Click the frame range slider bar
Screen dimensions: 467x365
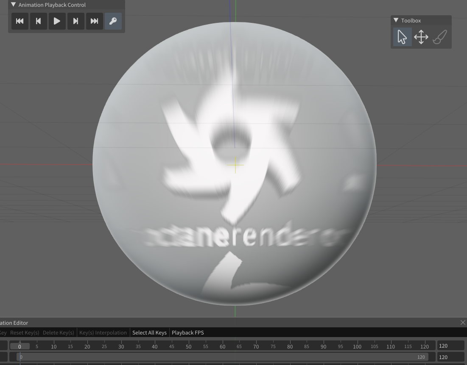click(x=223, y=357)
